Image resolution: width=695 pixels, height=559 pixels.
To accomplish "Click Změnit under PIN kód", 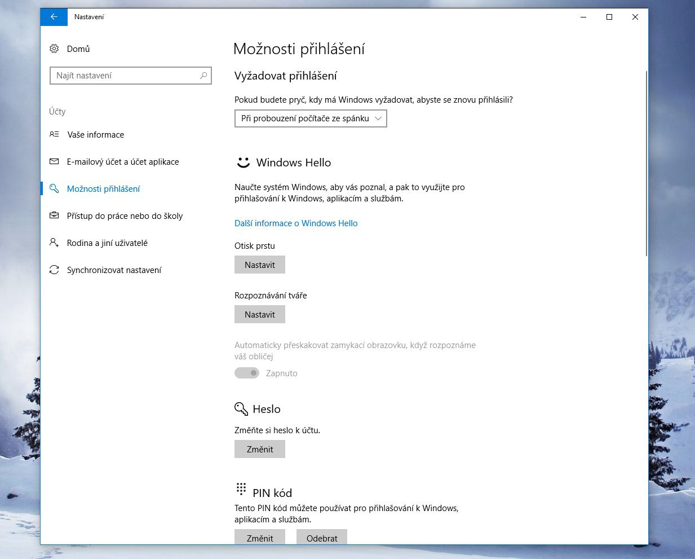I will click(x=260, y=538).
